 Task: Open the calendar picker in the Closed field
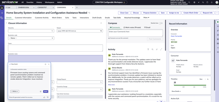coord(101,31)
